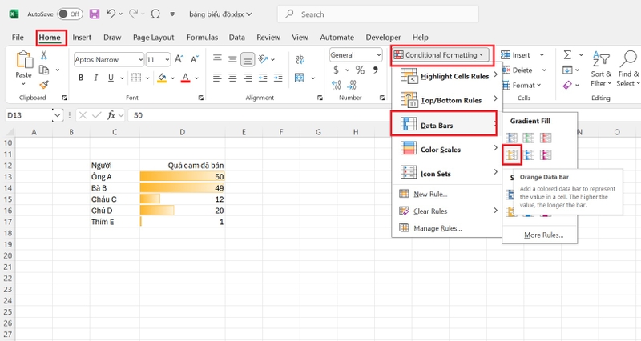Apply Comma Style format
Screen dimensions: 641x341
point(375,70)
